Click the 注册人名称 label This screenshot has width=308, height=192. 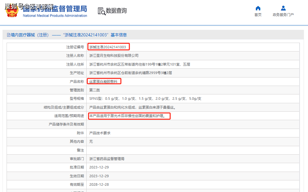coord(75,56)
